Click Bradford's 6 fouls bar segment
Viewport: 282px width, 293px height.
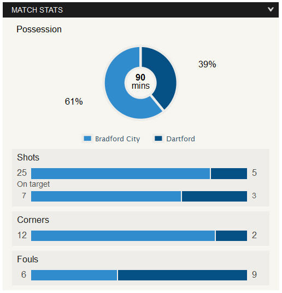click(x=74, y=275)
